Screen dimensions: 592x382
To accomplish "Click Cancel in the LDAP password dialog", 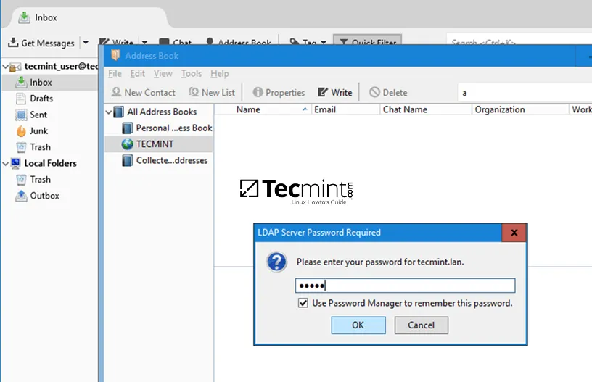I will pos(422,325).
